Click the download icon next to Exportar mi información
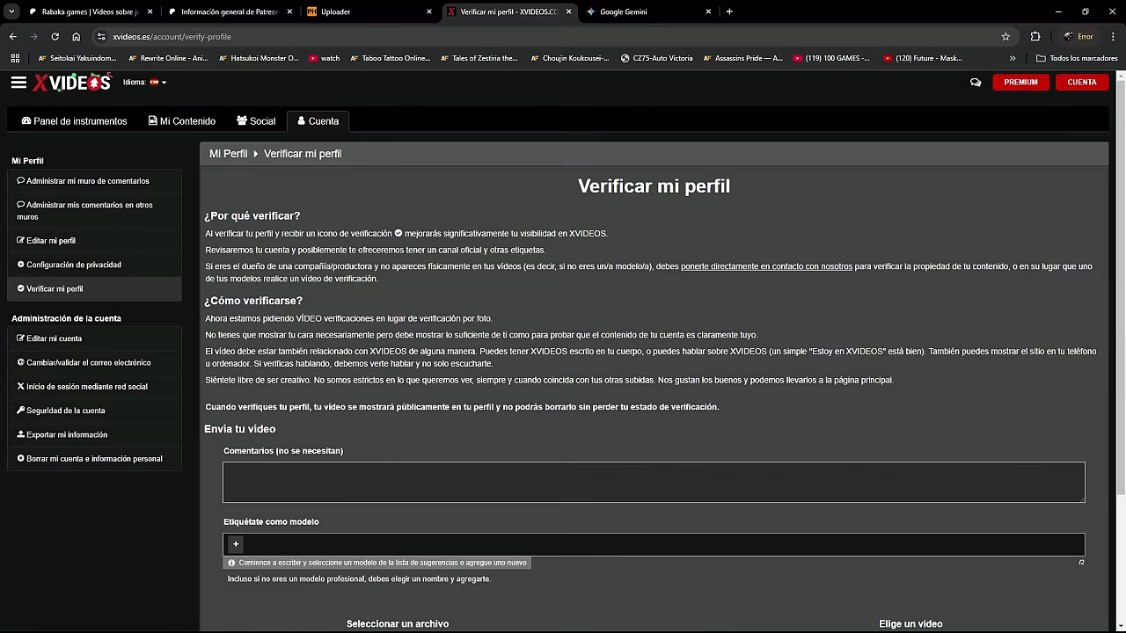1126x633 pixels. click(19, 434)
